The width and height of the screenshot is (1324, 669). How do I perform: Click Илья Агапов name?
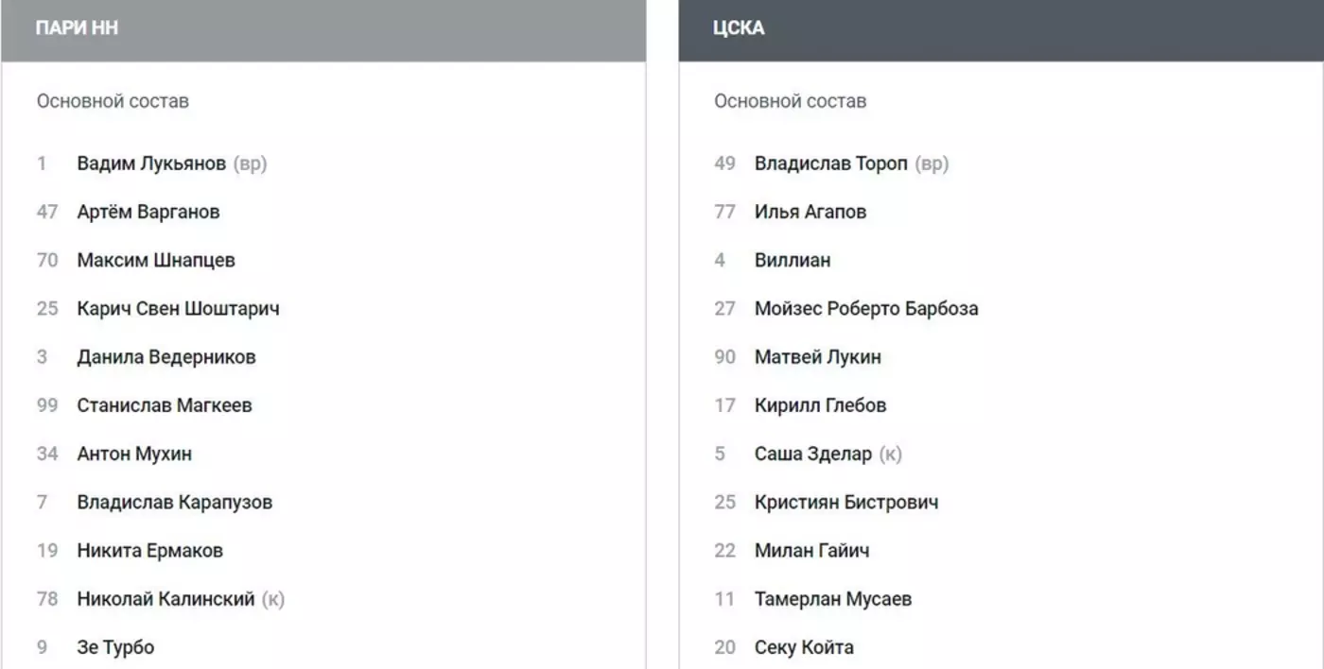810,212
